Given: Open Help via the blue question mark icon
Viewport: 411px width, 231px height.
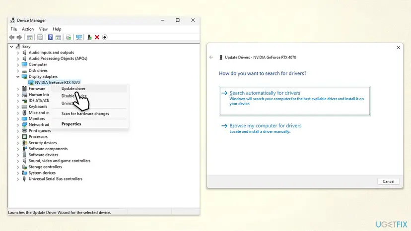Looking at the screenshot, I should tap(50, 37).
